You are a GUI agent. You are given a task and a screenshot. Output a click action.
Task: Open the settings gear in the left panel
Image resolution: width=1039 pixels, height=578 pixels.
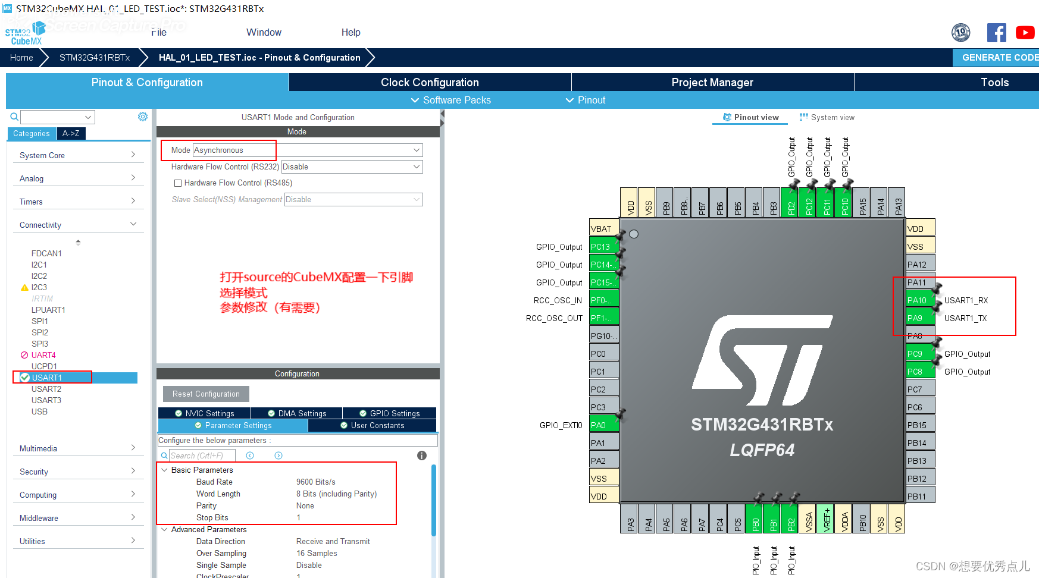pyautogui.click(x=143, y=117)
